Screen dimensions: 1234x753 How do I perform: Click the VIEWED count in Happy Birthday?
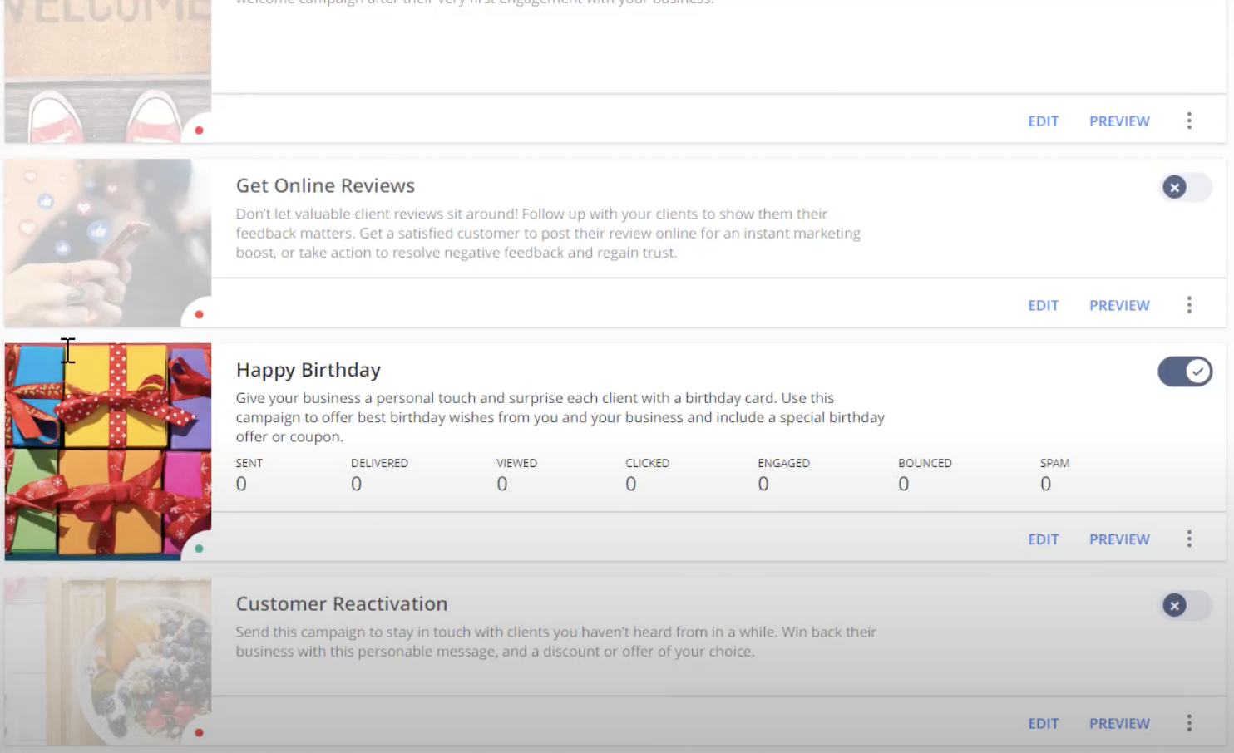click(x=502, y=484)
